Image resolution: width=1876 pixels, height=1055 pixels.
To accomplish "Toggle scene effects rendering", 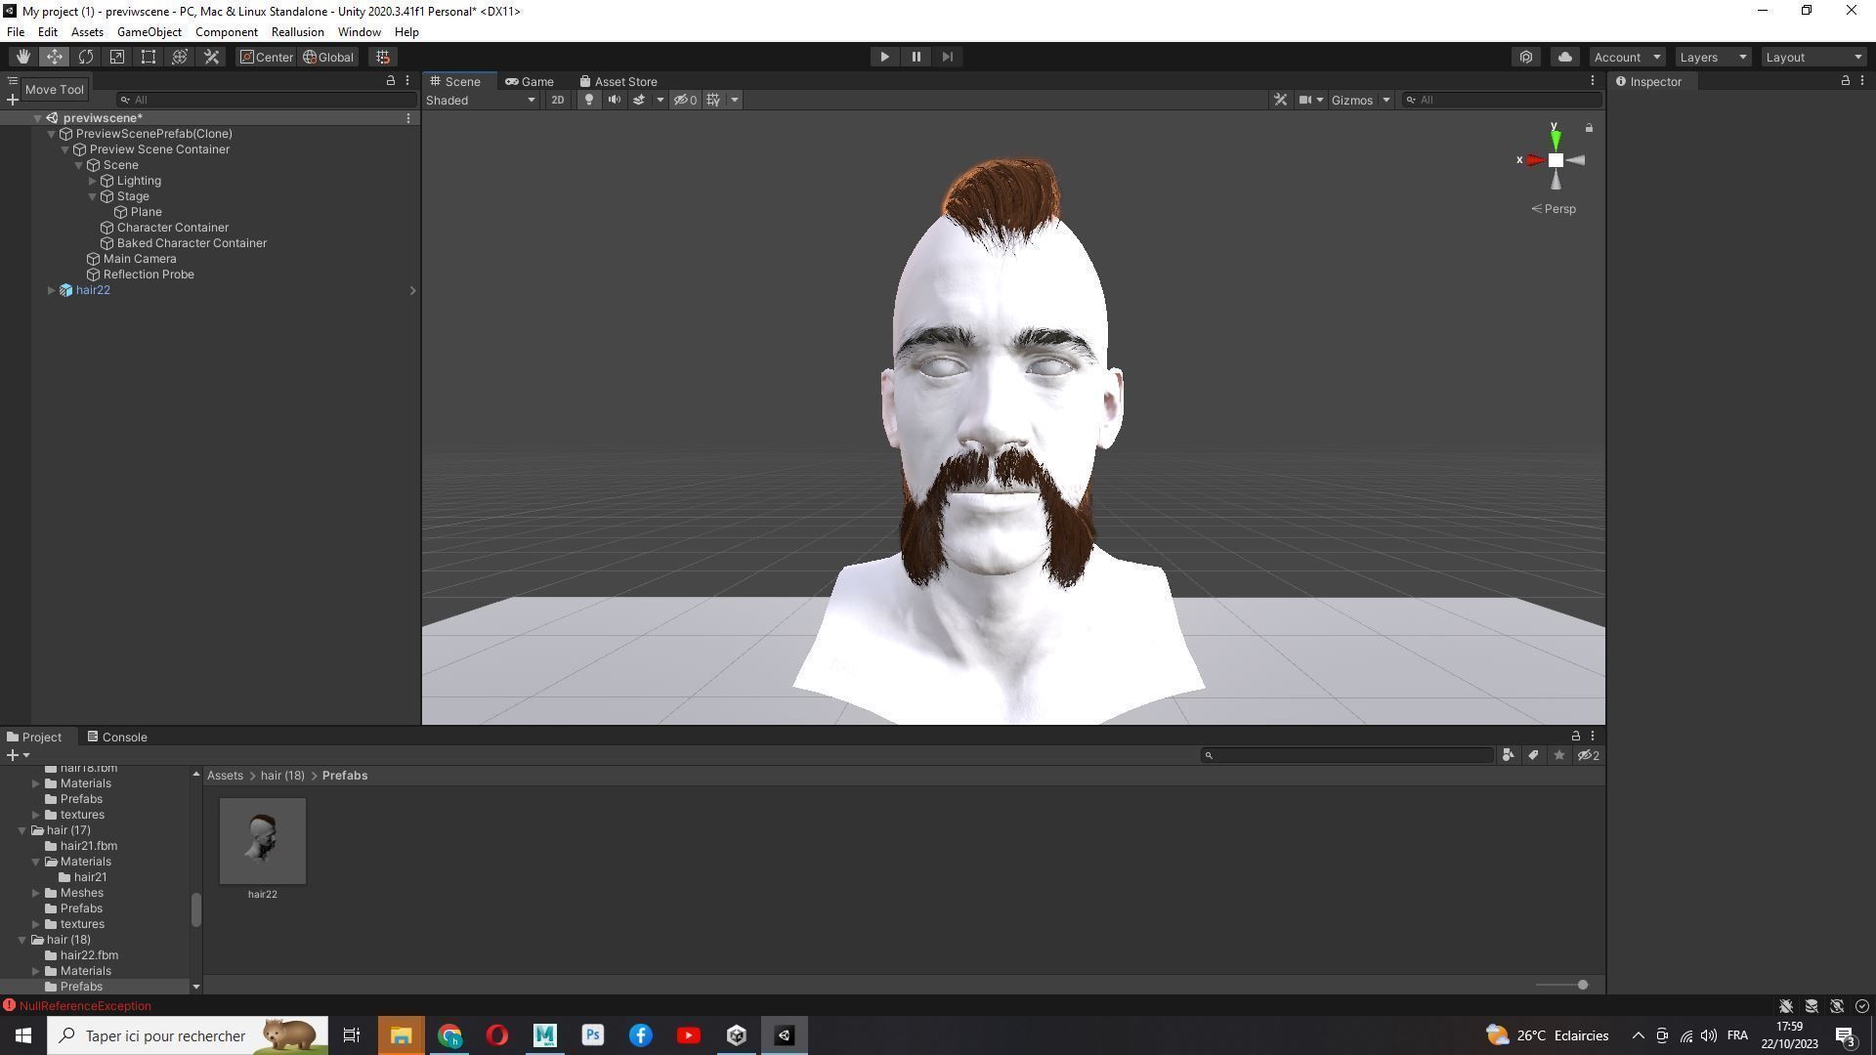I will coord(639,100).
